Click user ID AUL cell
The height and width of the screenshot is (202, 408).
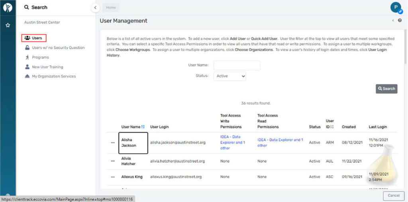pyautogui.click(x=330, y=161)
